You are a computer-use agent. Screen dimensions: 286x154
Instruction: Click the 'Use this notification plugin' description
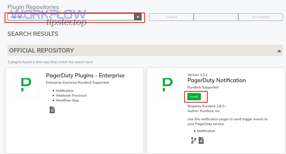point(228,121)
